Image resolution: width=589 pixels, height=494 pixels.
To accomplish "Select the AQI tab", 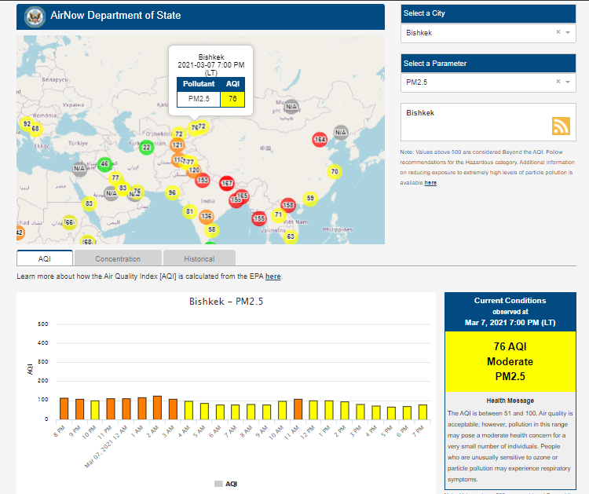I will tap(45, 258).
